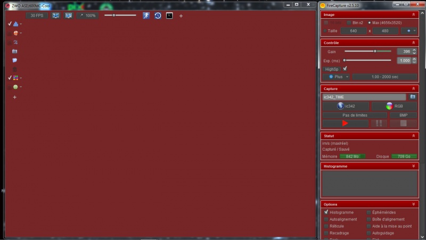Click the film strip folder icon

click(x=15, y=51)
